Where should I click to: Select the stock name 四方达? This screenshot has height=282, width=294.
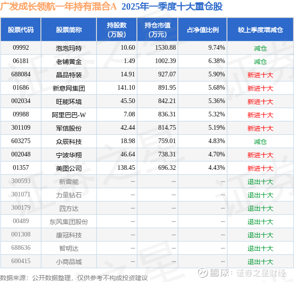pos(69,208)
